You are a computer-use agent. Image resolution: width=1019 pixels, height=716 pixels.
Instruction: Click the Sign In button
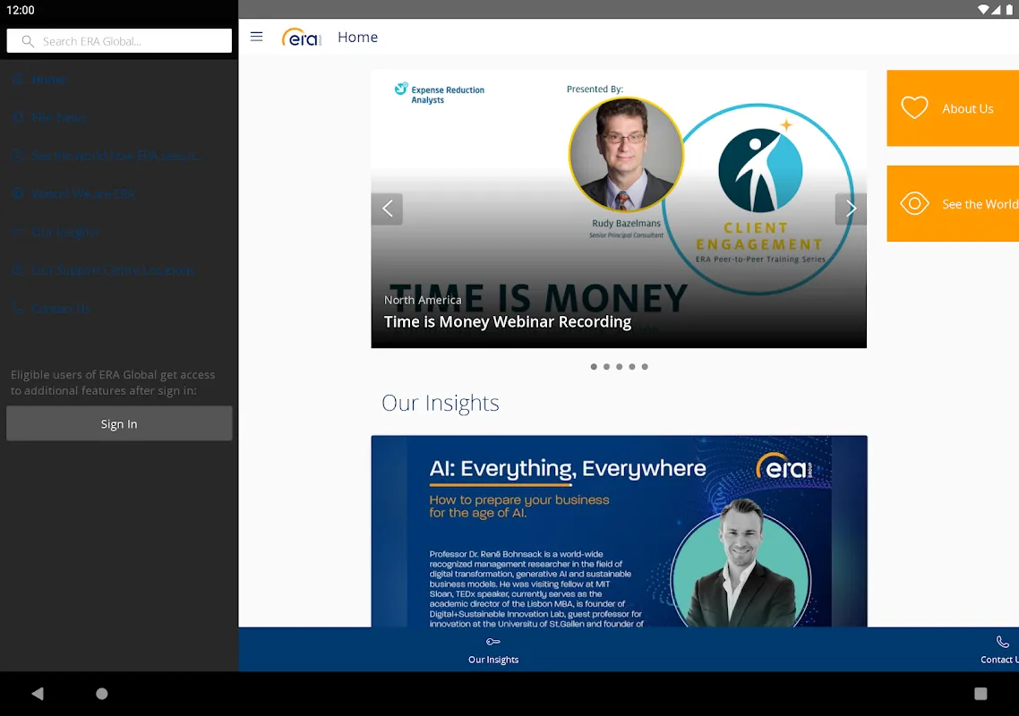point(119,424)
